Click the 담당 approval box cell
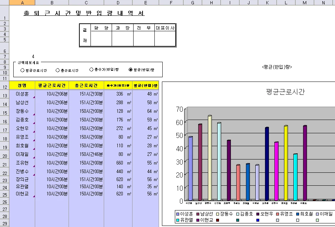335x227 pixels. pyautogui.click(x=101, y=28)
